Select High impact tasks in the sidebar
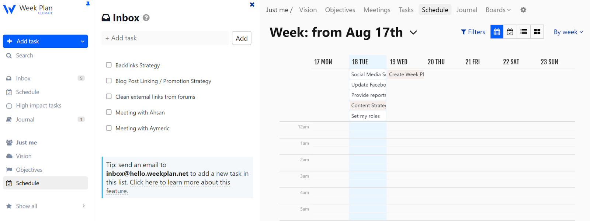The image size is (590, 221). pyautogui.click(x=38, y=105)
